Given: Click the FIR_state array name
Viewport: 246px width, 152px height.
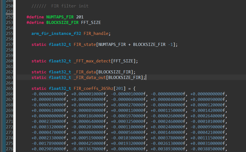Looking at the screenshot, I should 85,45.
